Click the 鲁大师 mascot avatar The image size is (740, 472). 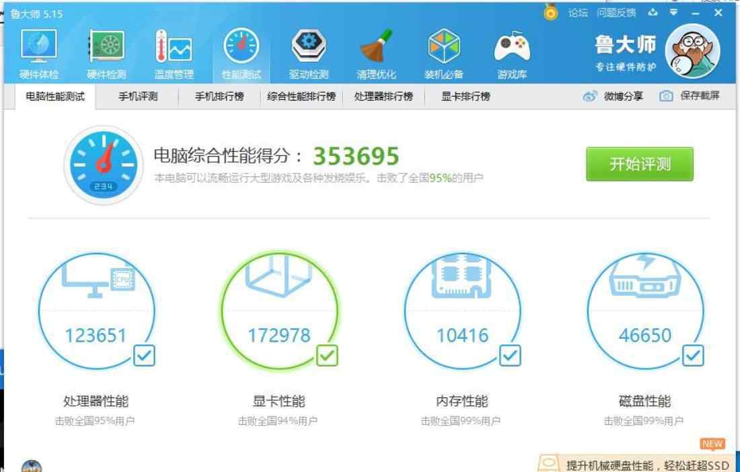692,51
